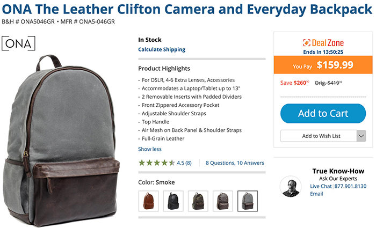
Task: Pick the dark brown leather swatch
Action: click(223, 201)
